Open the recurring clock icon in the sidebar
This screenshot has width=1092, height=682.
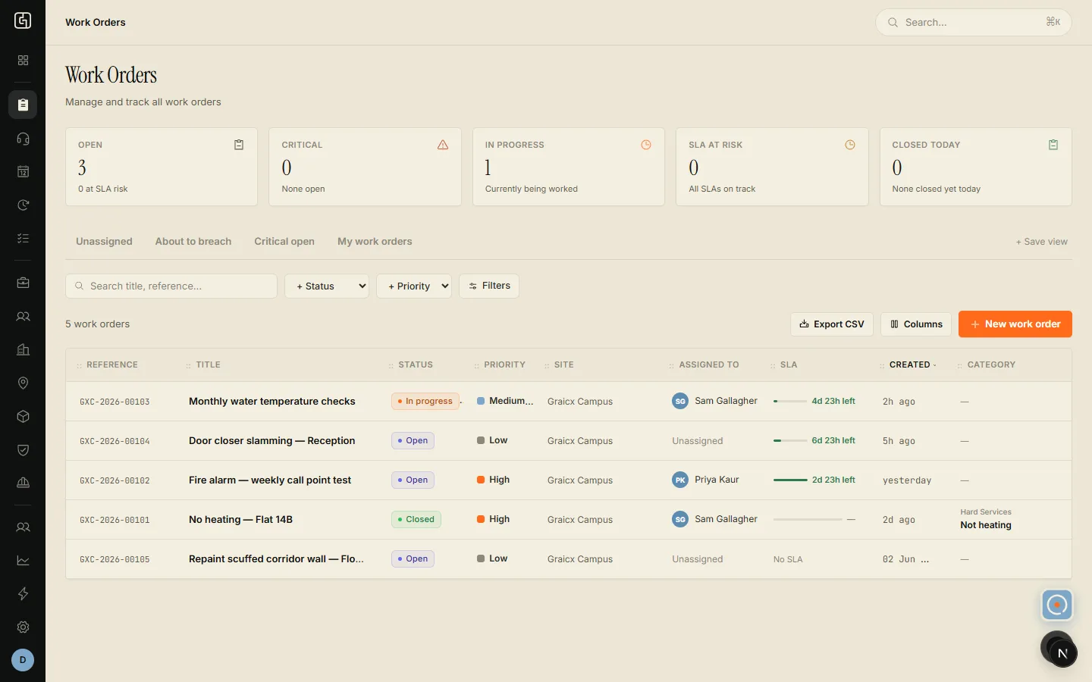point(23,205)
